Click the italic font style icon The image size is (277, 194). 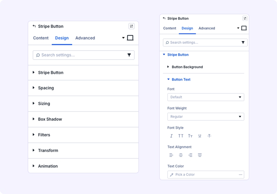(171, 136)
